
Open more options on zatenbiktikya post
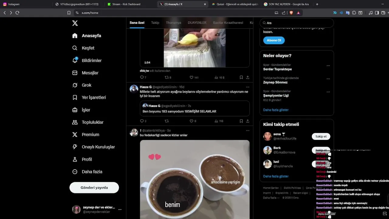point(248,130)
